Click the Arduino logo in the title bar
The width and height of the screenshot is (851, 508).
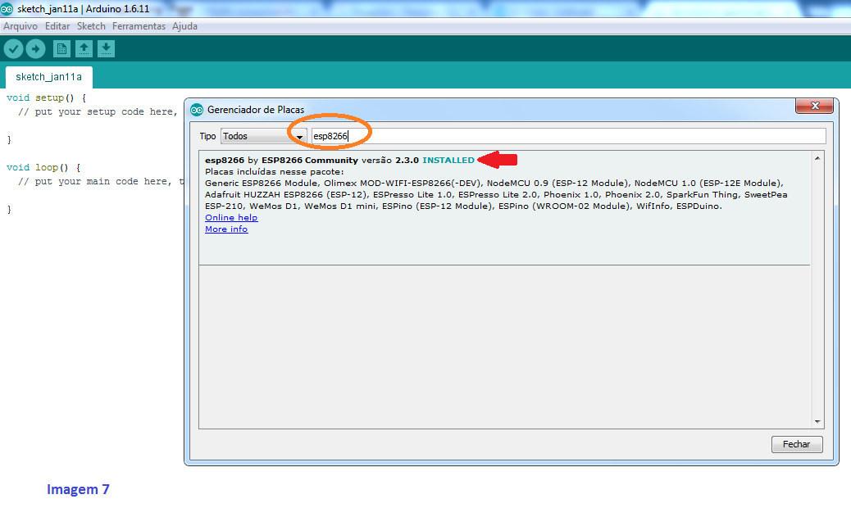(7, 9)
